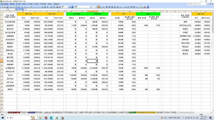Sort descending with the toolbar icon
Image resolution: width=214 pixels, height=120 pixels.
(54, 7)
